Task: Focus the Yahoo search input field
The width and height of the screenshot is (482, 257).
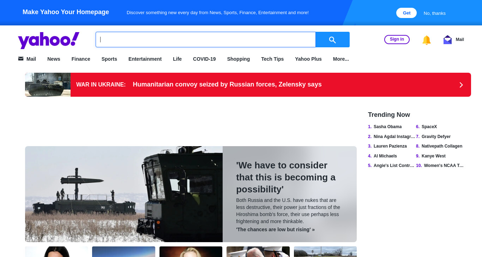Action: point(206,40)
